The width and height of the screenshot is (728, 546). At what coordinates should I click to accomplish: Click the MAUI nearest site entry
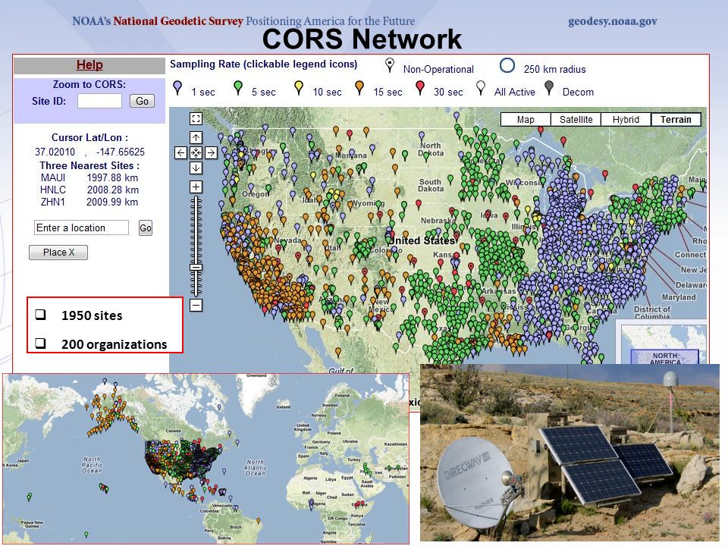[53, 177]
